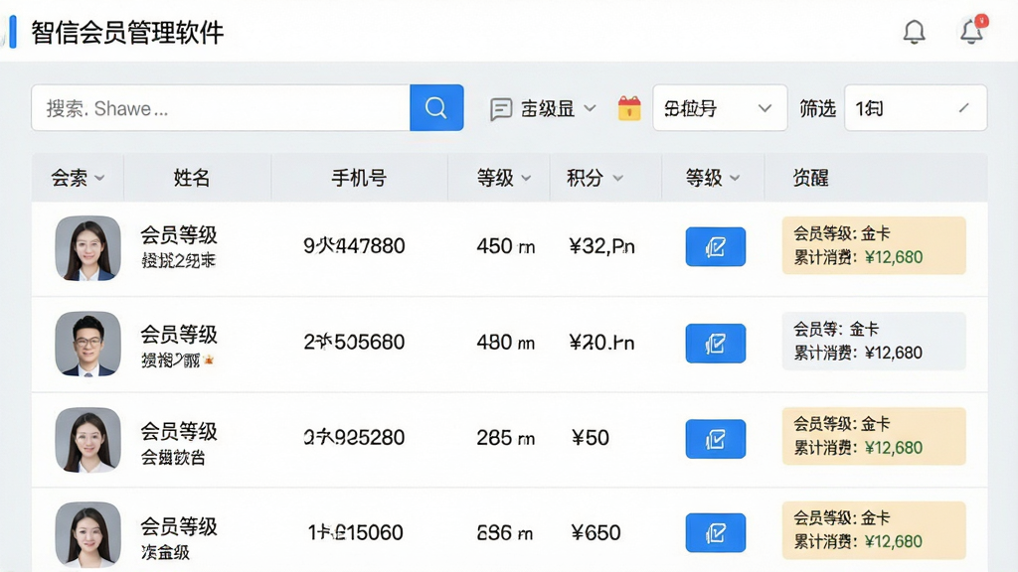Open the 金卡 info card in the 15060 row

click(x=874, y=530)
